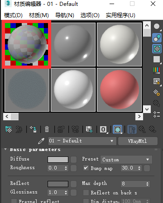The width and height of the screenshot is (163, 203).
Task: Open the Material ID Channel 0 flyout
Action: pyautogui.click(x=103, y=129)
